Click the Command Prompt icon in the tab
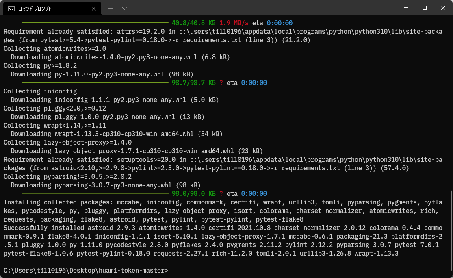 (x=11, y=8)
